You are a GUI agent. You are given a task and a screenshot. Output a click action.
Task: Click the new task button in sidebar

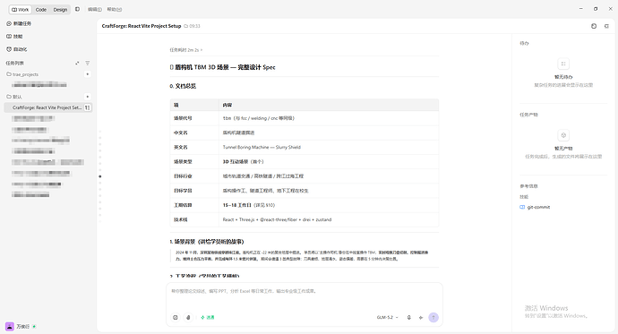coord(19,23)
